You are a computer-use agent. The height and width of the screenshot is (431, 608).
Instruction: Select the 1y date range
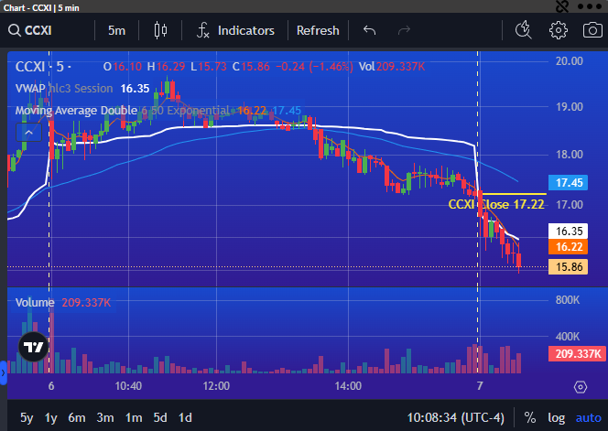coord(50,417)
